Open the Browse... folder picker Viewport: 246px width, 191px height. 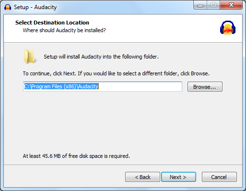pos(205,87)
